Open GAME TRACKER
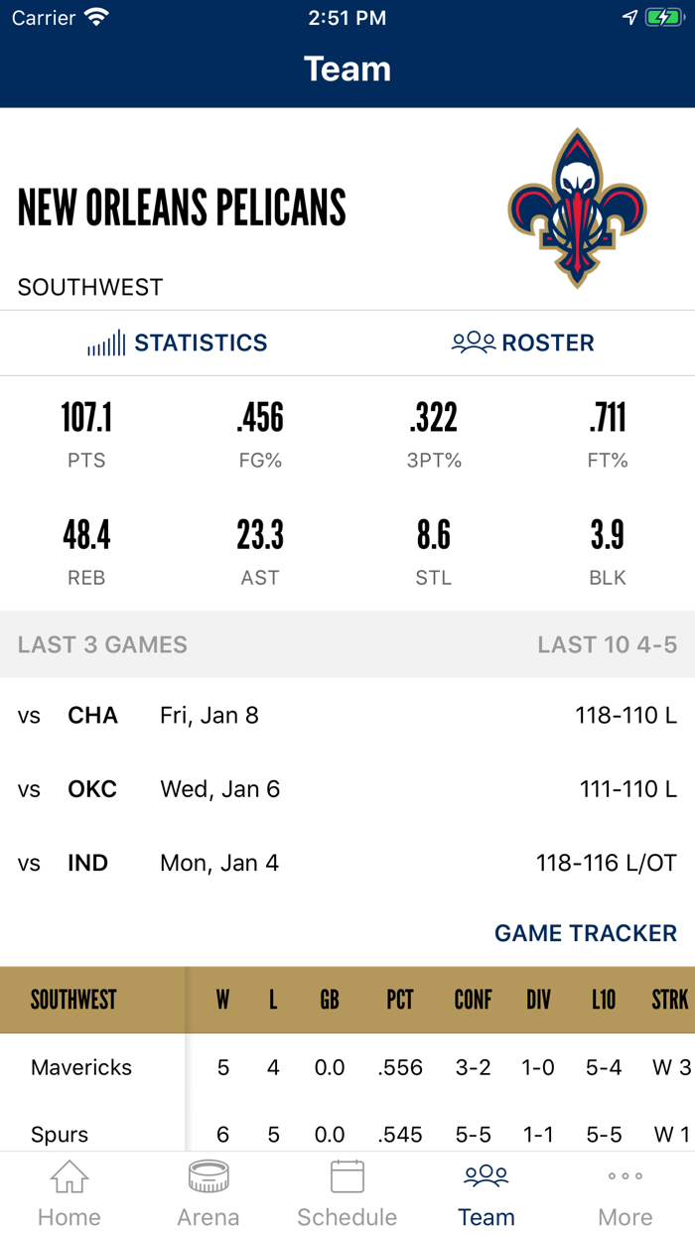The width and height of the screenshot is (695, 1235). coord(586,933)
